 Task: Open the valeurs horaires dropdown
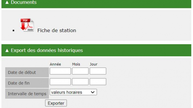[x=73, y=92]
